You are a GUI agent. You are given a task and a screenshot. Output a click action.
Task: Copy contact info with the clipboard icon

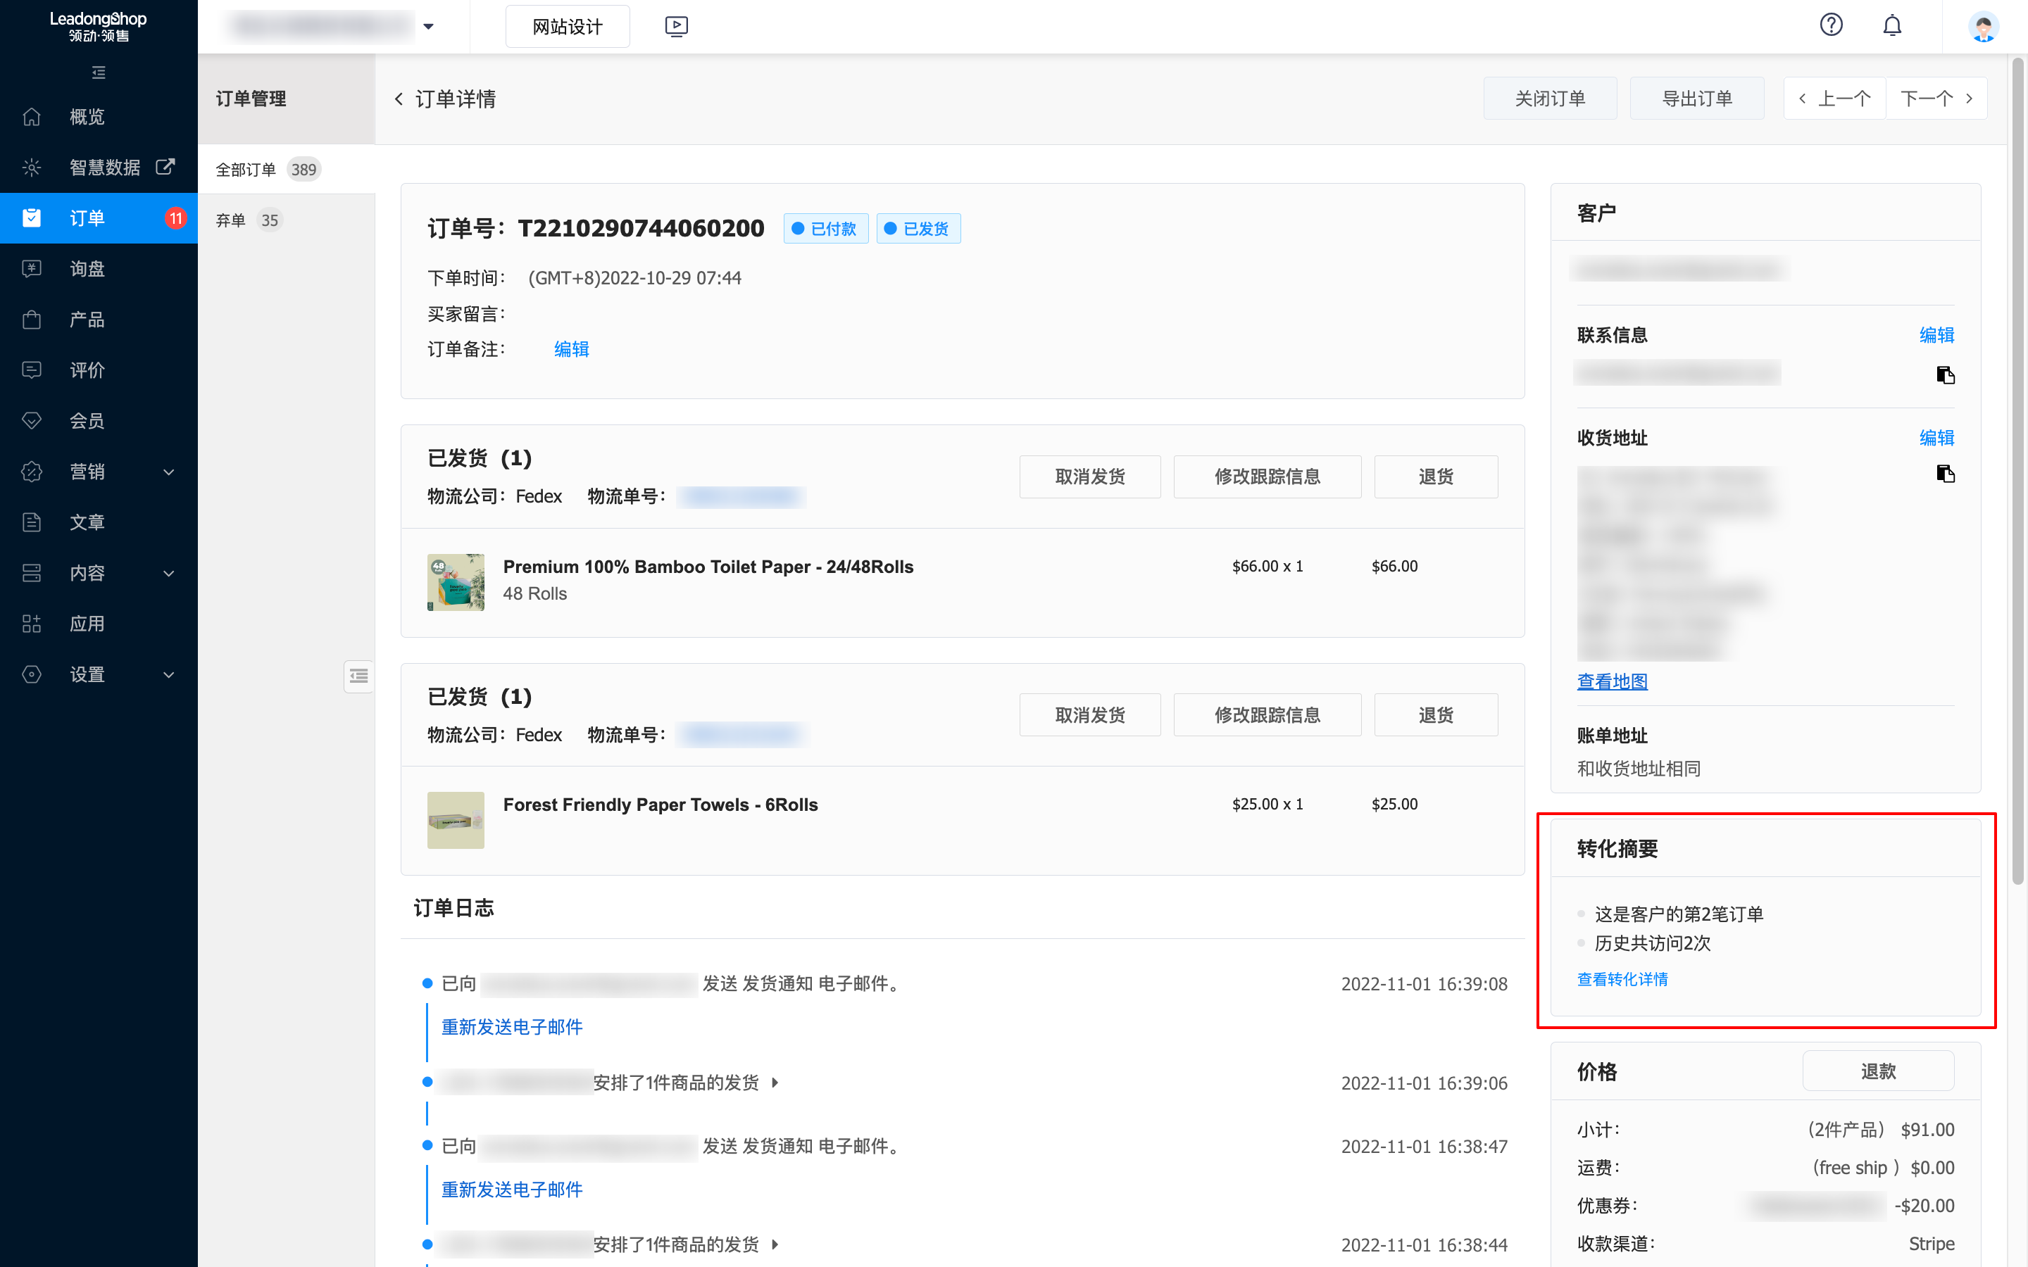pos(1945,374)
